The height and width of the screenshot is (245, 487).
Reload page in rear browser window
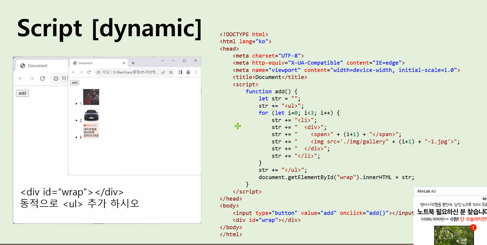tap(43, 79)
